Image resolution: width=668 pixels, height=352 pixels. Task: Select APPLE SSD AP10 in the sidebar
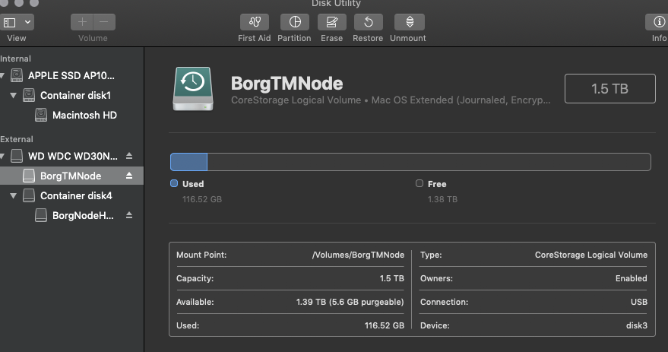point(71,76)
